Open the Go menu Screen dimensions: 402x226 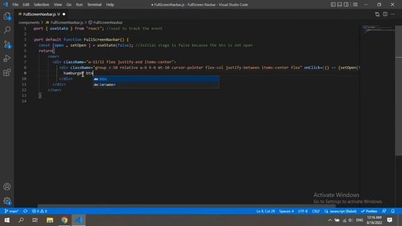pyautogui.click(x=69, y=4)
